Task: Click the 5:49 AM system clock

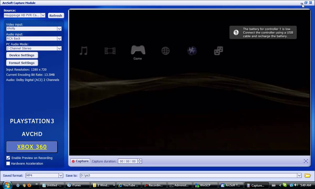Action: pos(306,185)
